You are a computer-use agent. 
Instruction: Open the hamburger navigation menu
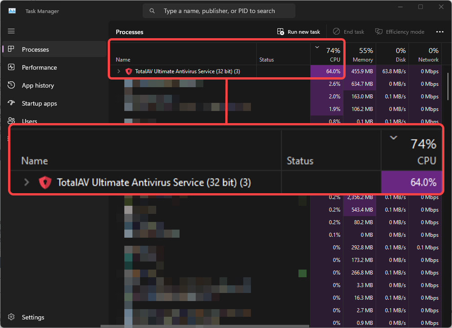coord(11,31)
